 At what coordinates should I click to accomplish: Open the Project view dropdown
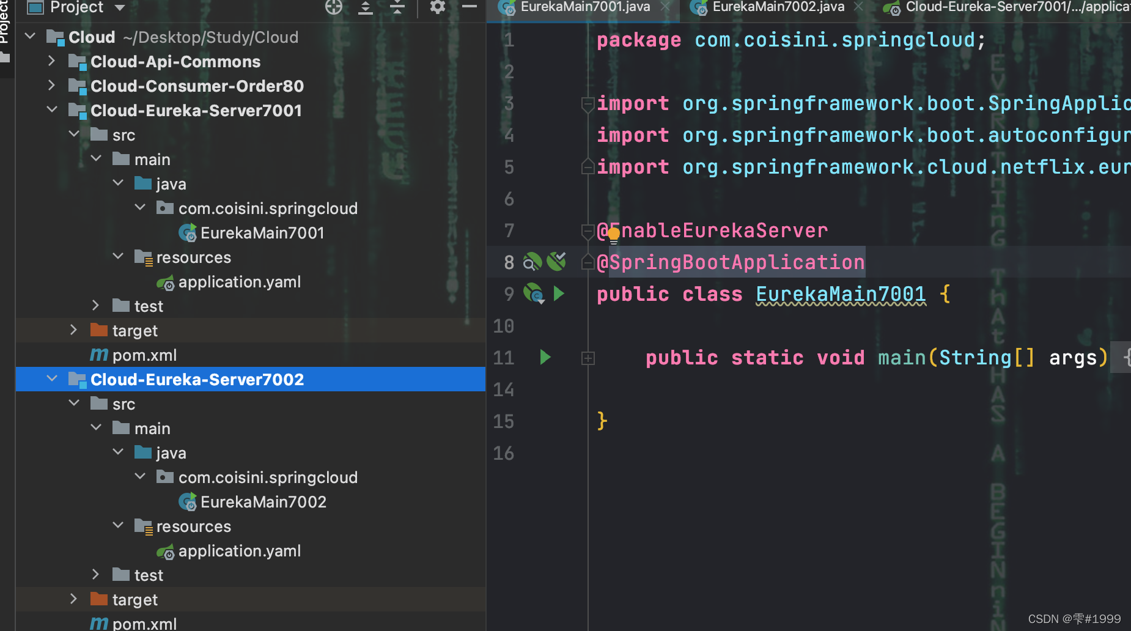point(120,7)
